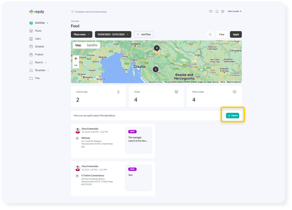Click the bookmark save filter icon
This screenshot has width=292, height=210.
tap(210, 34)
